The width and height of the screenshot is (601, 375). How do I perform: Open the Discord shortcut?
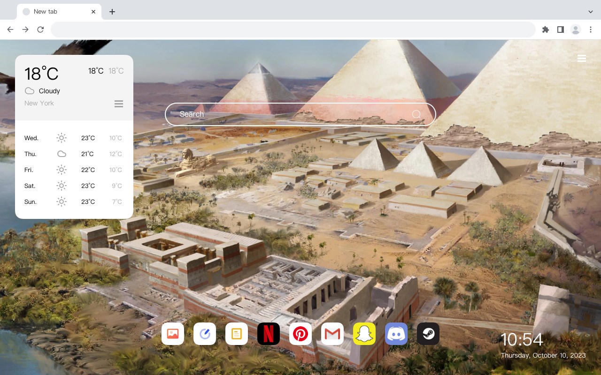396,334
